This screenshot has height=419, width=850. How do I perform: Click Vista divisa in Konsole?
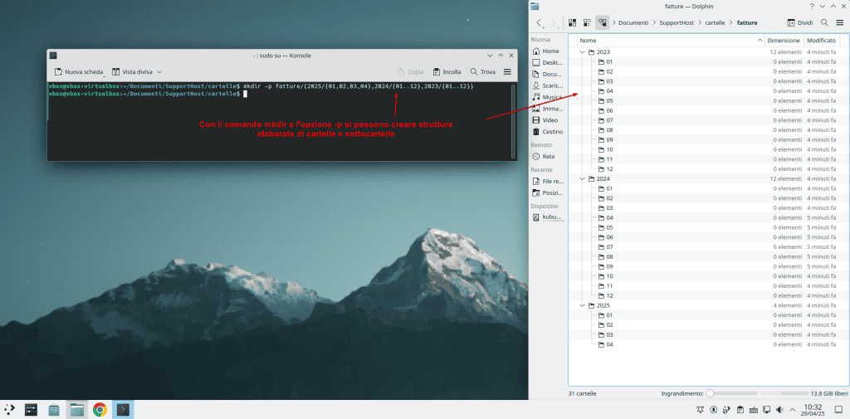[x=132, y=71]
